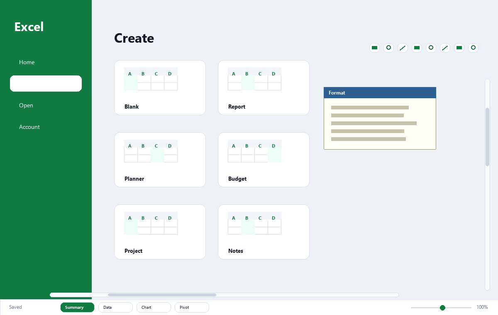This screenshot has height=315, width=498.
Task: Click the first diagonal line icon in the toolbar
Action: [x=403, y=48]
